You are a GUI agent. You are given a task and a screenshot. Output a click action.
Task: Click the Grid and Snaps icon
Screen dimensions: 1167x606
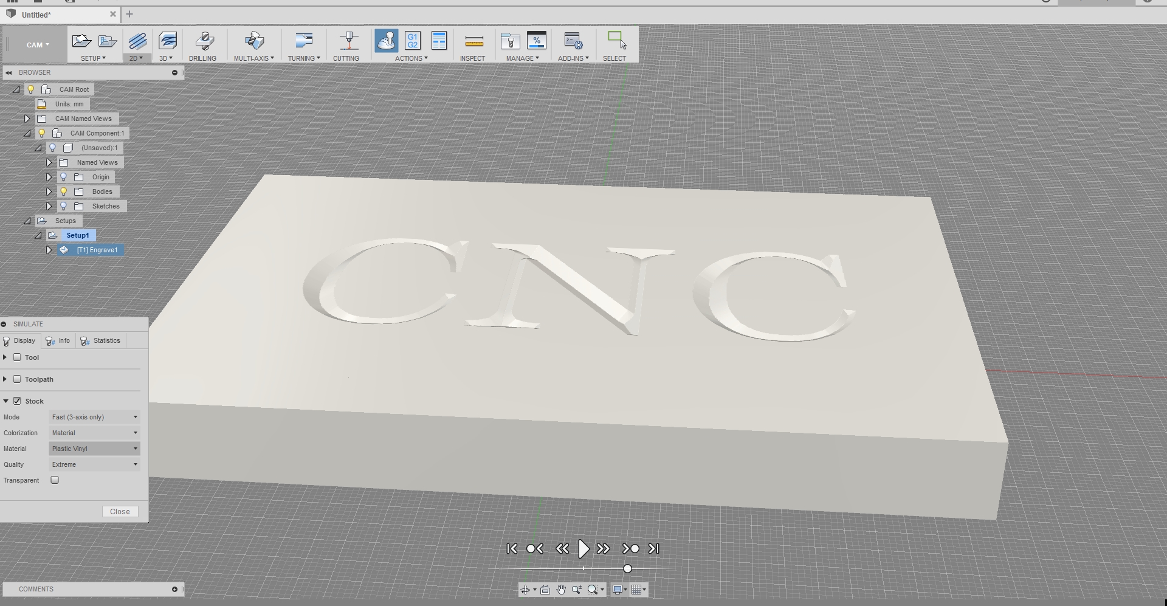tap(636, 590)
